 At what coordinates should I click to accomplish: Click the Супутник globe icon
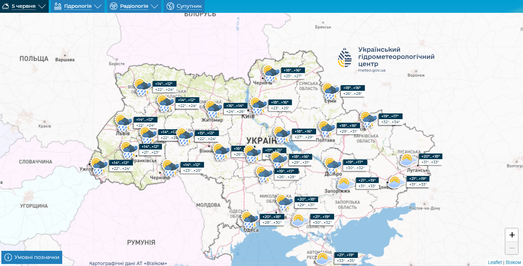click(170, 6)
